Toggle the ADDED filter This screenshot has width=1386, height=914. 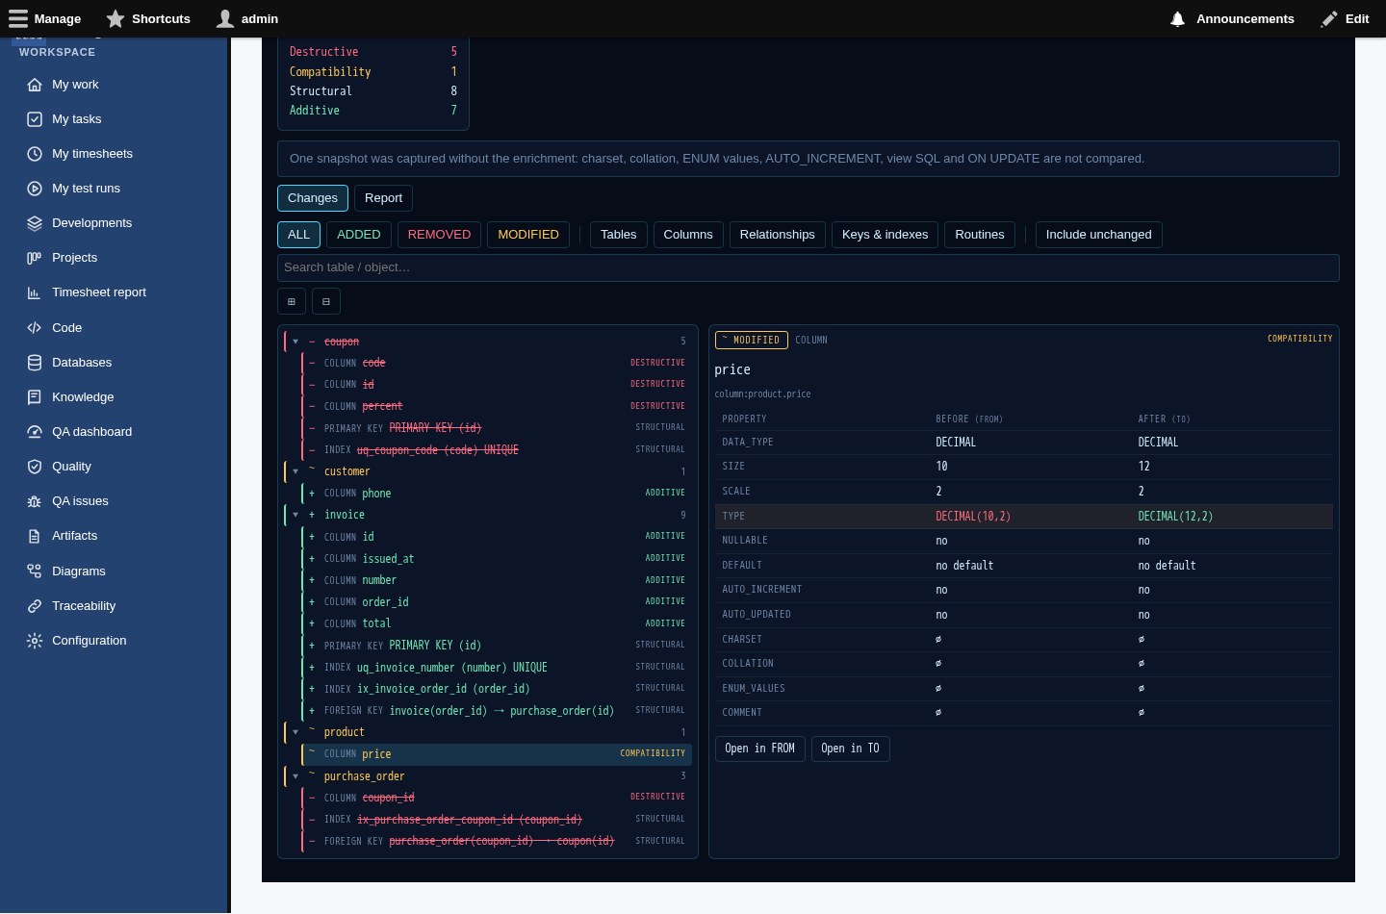(359, 235)
